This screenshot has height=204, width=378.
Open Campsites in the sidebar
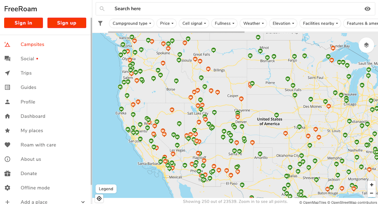(x=32, y=44)
